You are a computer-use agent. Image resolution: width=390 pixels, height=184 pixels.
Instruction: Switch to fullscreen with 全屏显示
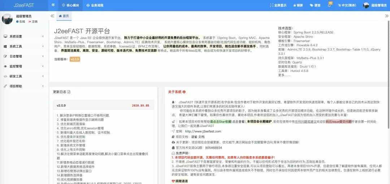278,5
